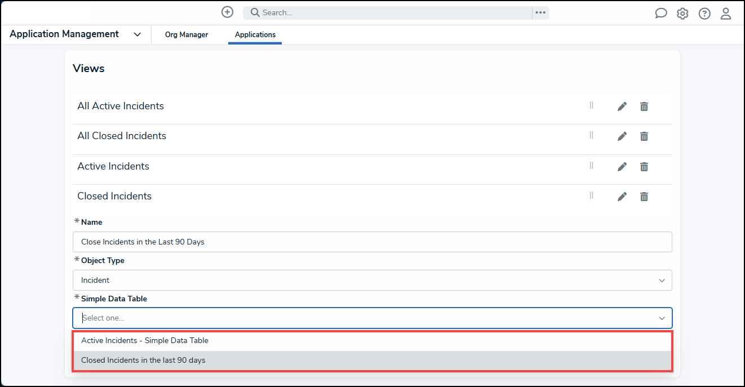This screenshot has width=745, height=387.
Task: Collapse the Simple Data Table dropdown arrow
Action: pyautogui.click(x=662, y=318)
